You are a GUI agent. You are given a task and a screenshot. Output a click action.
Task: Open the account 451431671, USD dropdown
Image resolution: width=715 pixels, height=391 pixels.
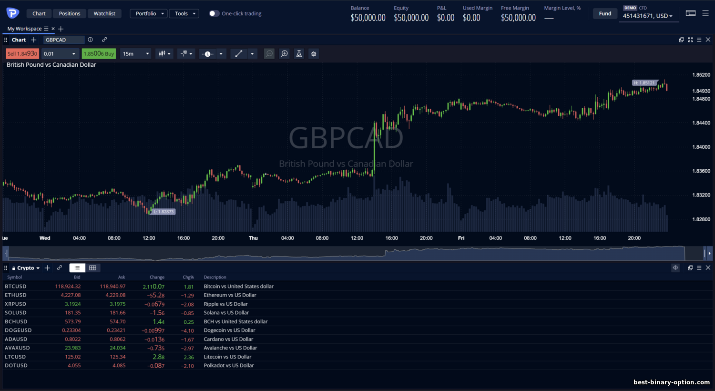[x=647, y=16]
